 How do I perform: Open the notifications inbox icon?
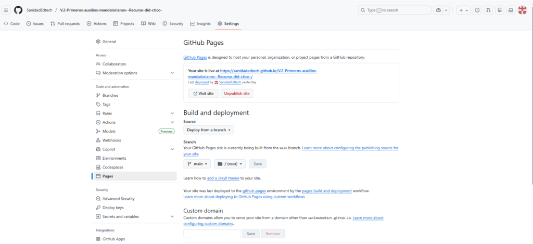pyautogui.click(x=511, y=10)
